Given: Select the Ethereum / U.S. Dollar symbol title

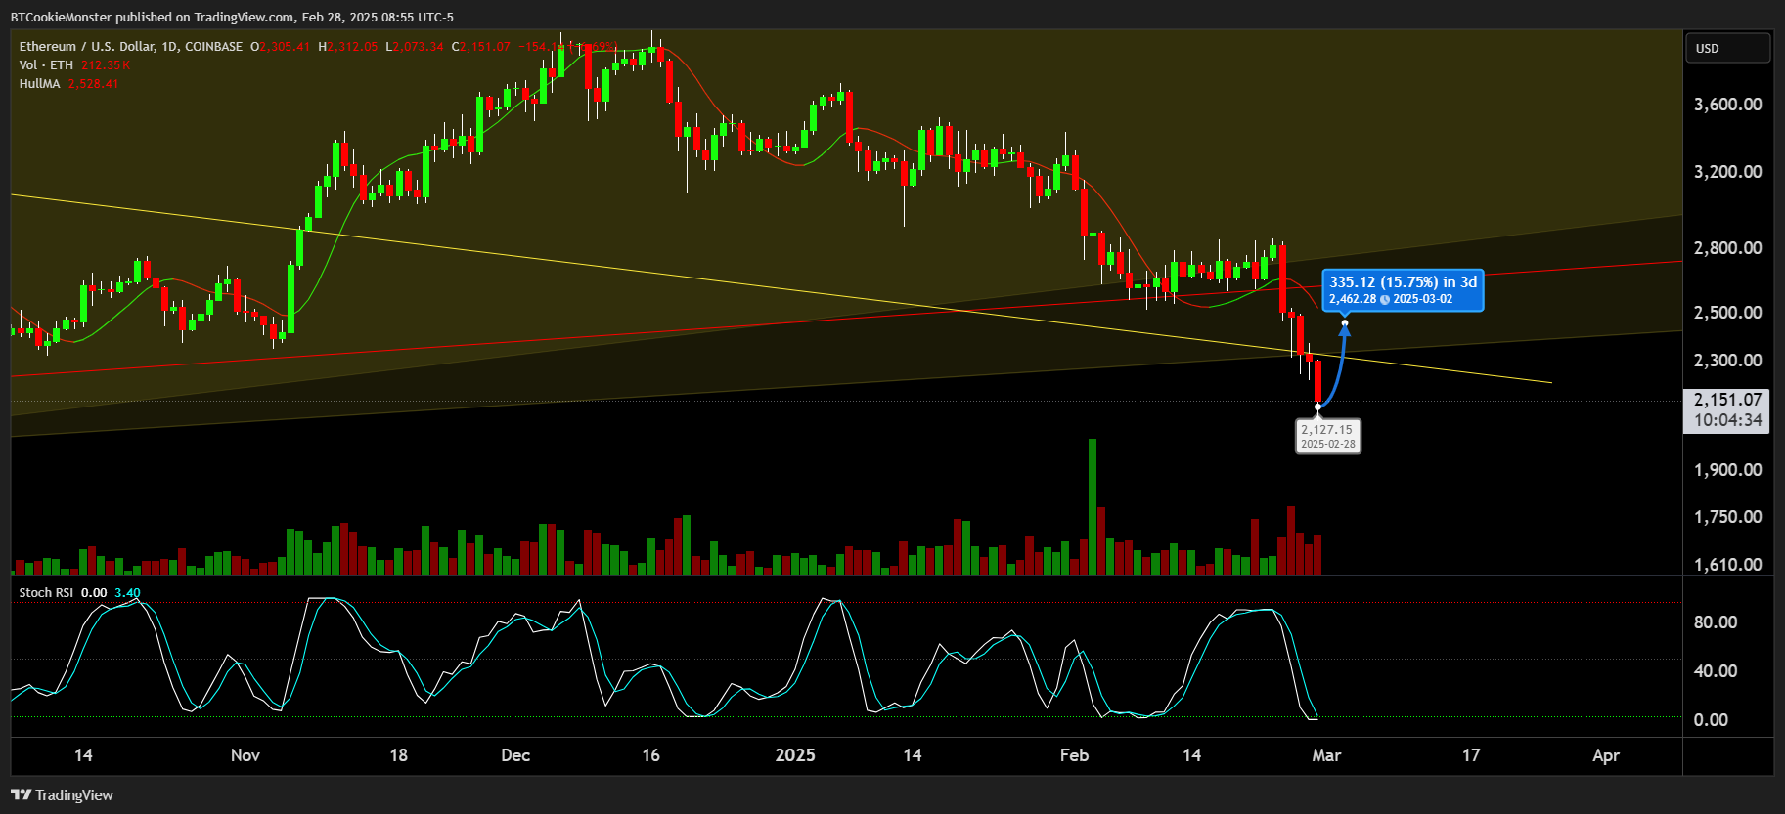Looking at the screenshot, I should (x=131, y=47).
